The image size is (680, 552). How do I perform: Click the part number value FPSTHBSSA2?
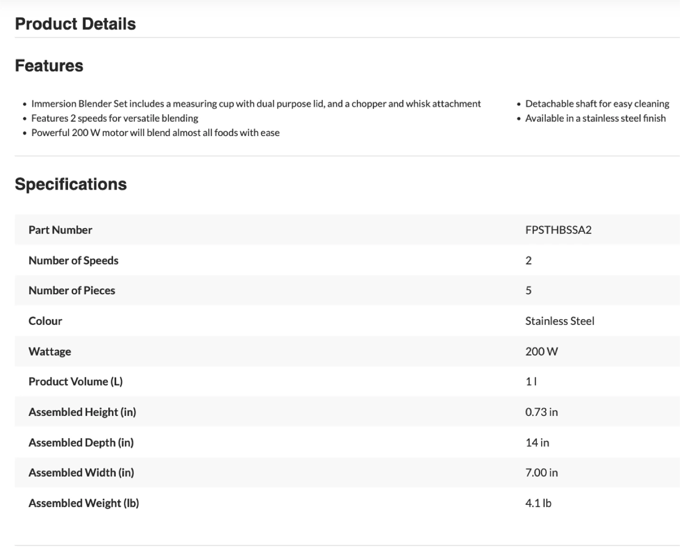(558, 230)
